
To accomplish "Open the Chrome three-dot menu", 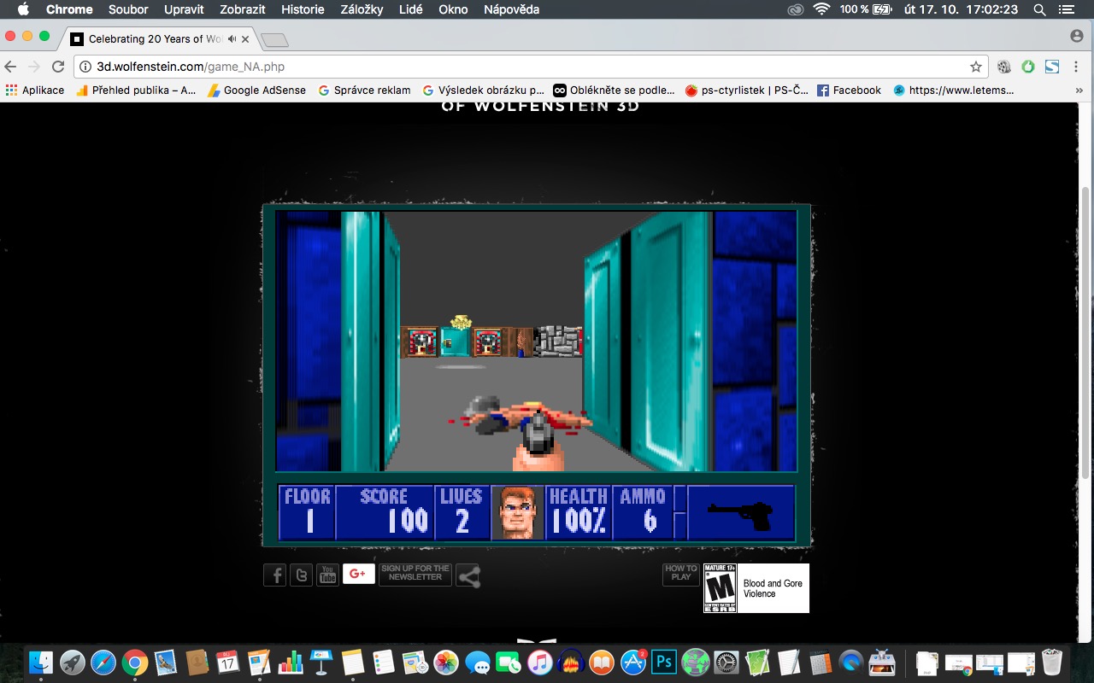I will coord(1076,67).
